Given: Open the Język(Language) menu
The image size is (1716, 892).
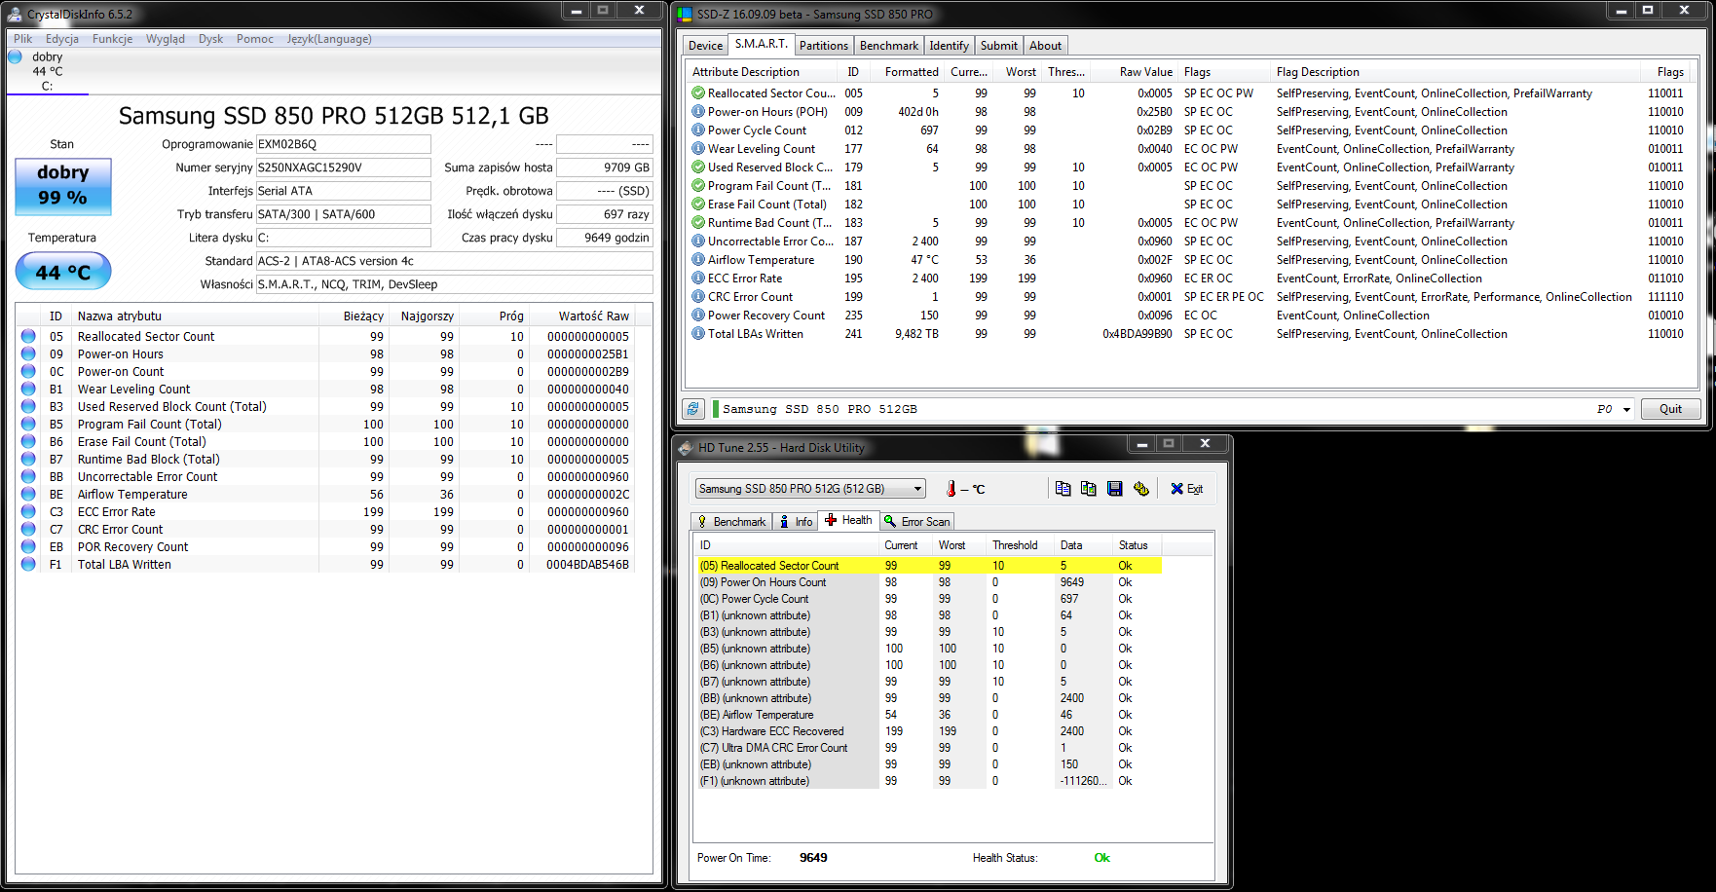Looking at the screenshot, I should tap(329, 39).
